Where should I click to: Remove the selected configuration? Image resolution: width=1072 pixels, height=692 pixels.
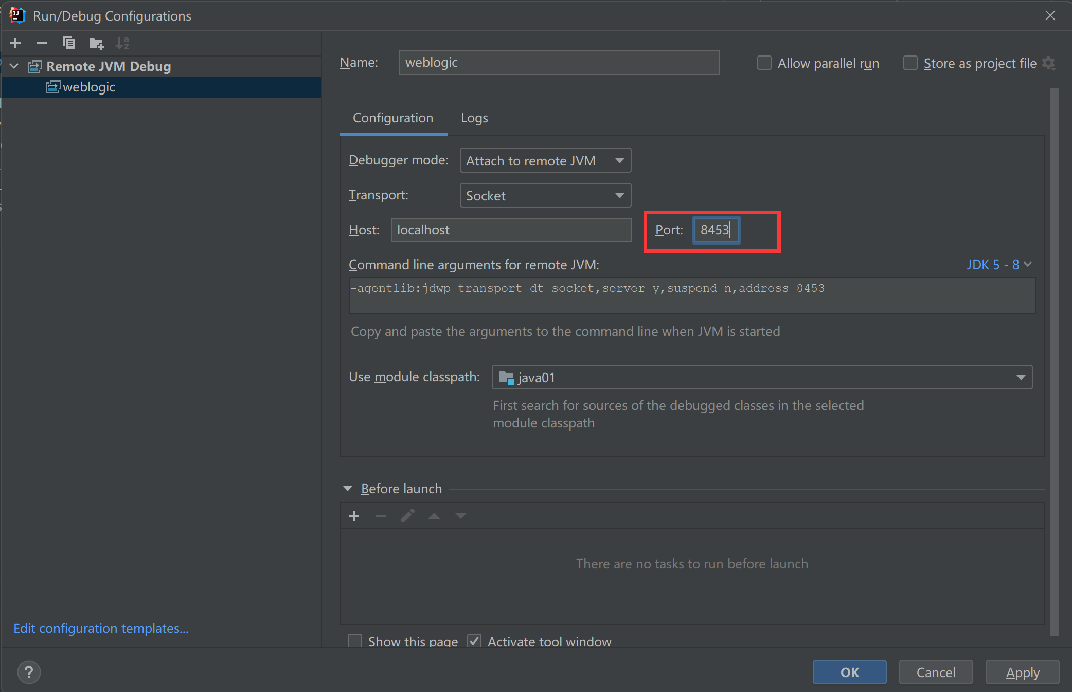pos(42,43)
